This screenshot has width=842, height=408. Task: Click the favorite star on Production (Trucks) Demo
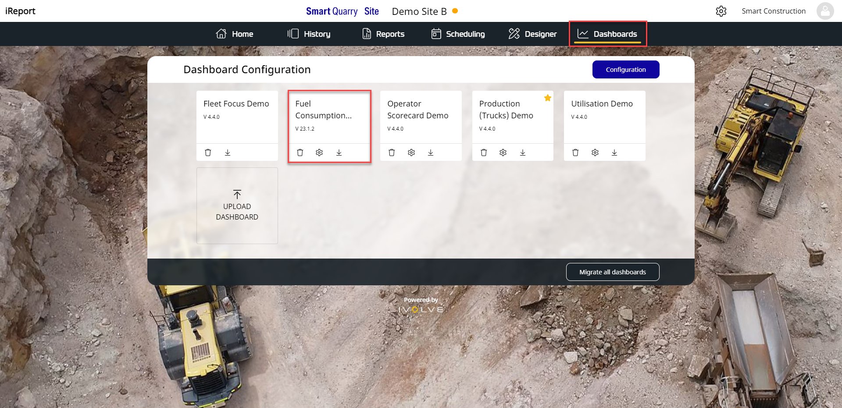click(x=548, y=98)
